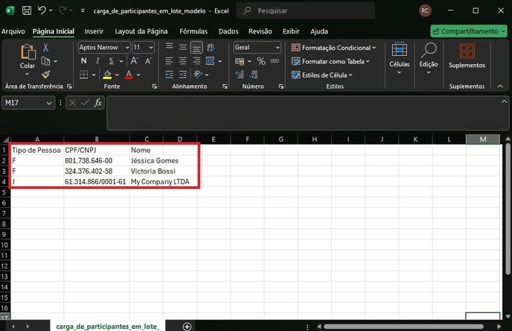Decrease font size with smaller A
The width and height of the screenshot is (512, 331).
coord(149,61)
